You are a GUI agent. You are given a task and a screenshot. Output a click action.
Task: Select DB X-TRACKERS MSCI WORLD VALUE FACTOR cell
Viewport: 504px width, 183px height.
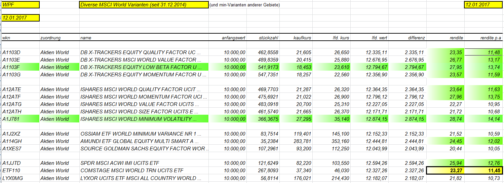click(x=144, y=60)
